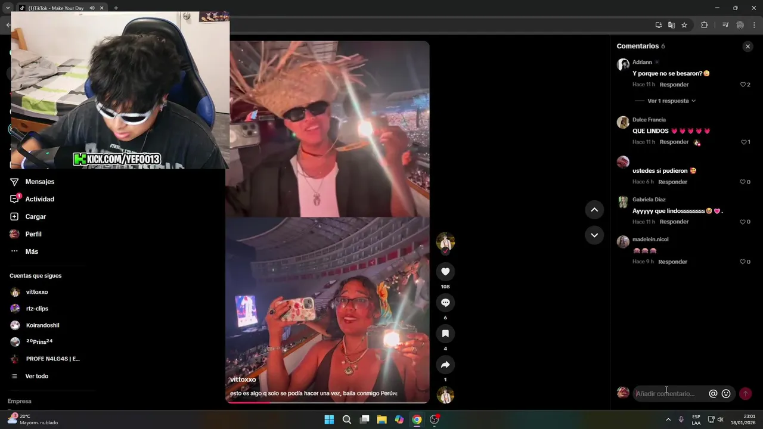Open madelein.nicol's profile avatar
This screenshot has width=763, height=429.
(623, 242)
